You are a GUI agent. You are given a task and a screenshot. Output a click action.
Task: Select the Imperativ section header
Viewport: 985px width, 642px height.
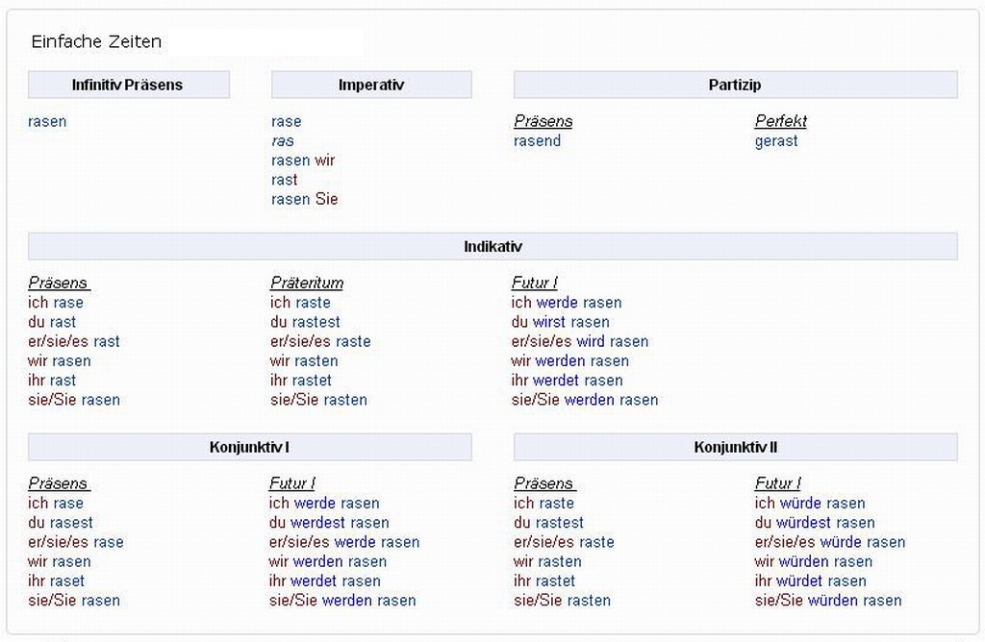[371, 85]
